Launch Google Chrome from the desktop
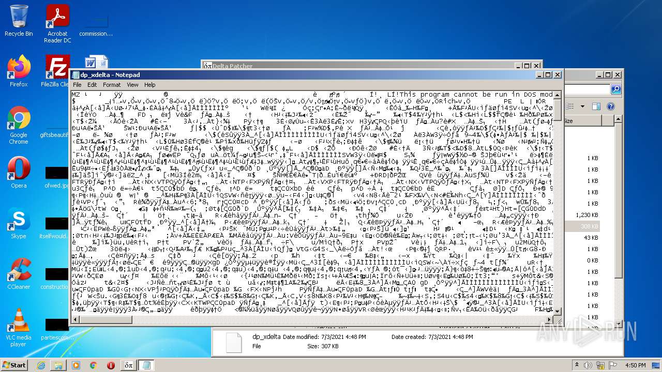The width and height of the screenshot is (662, 372). [x=19, y=126]
